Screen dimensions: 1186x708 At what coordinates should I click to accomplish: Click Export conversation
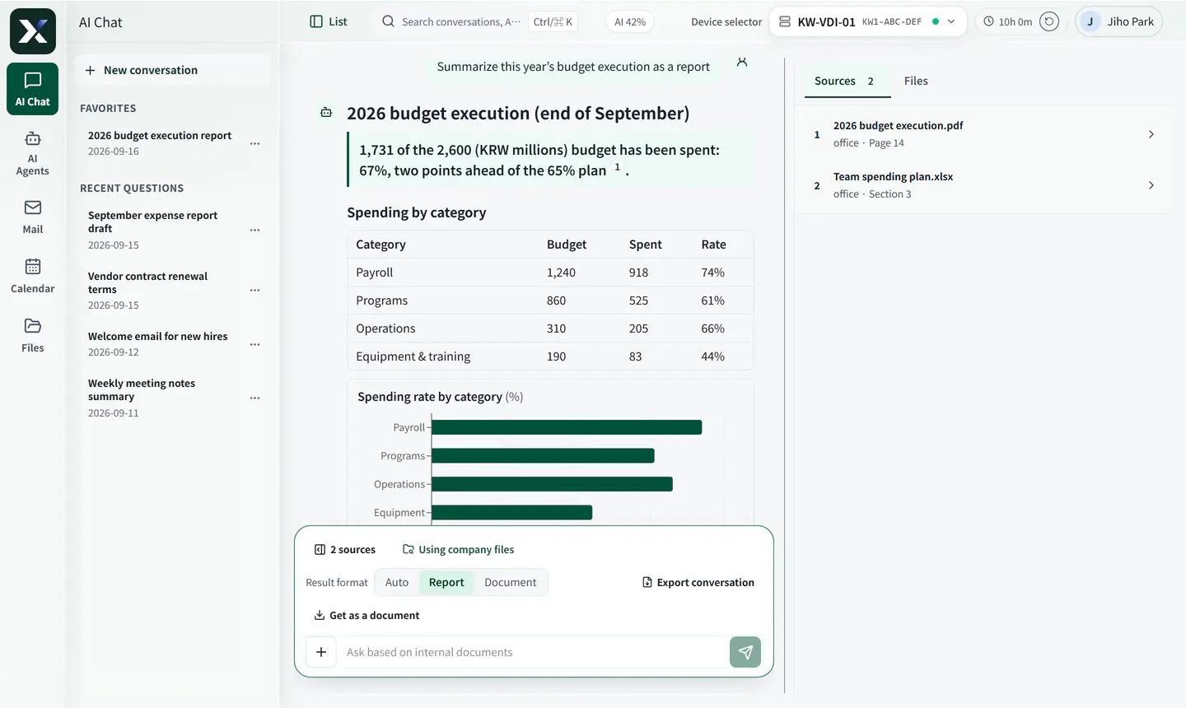[698, 582]
